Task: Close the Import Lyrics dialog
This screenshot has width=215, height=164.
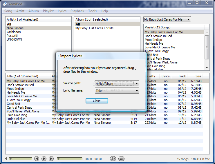Action: pyautogui.click(x=97, y=101)
